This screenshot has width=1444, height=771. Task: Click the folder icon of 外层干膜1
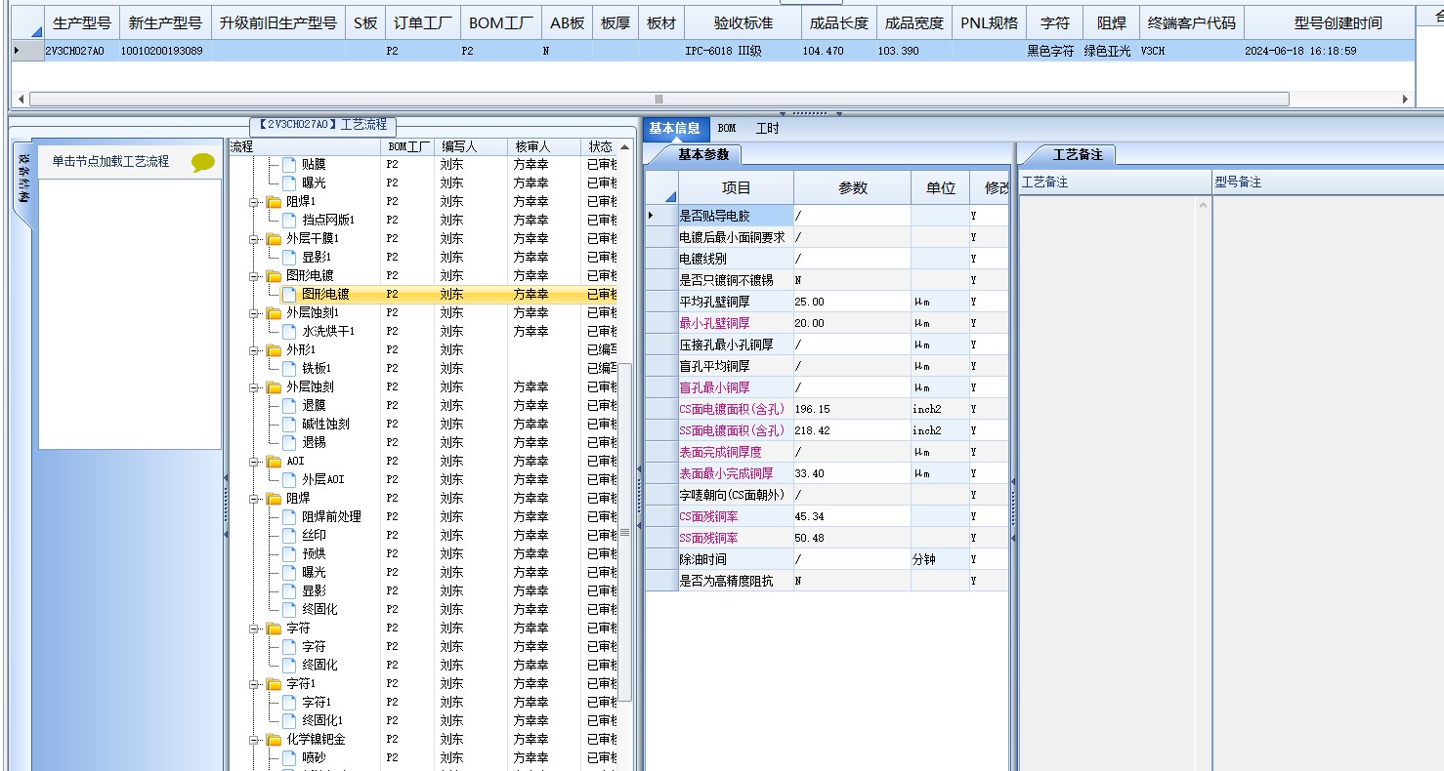274,238
